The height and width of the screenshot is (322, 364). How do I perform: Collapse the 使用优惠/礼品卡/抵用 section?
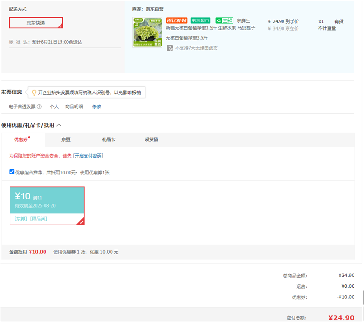pyautogui.click(x=59, y=125)
